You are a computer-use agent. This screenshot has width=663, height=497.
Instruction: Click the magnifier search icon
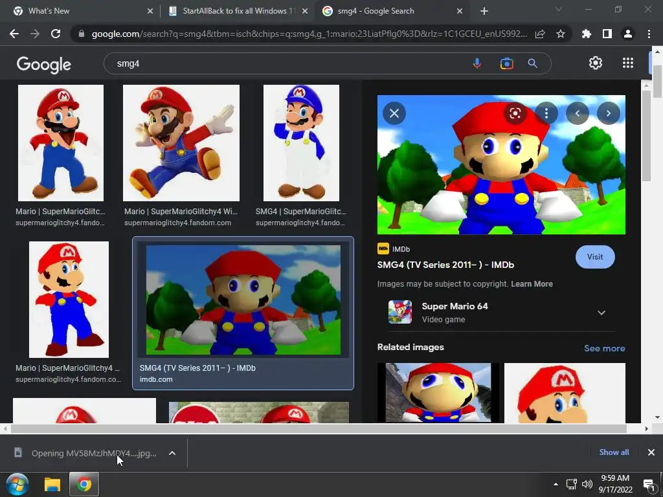pos(533,63)
